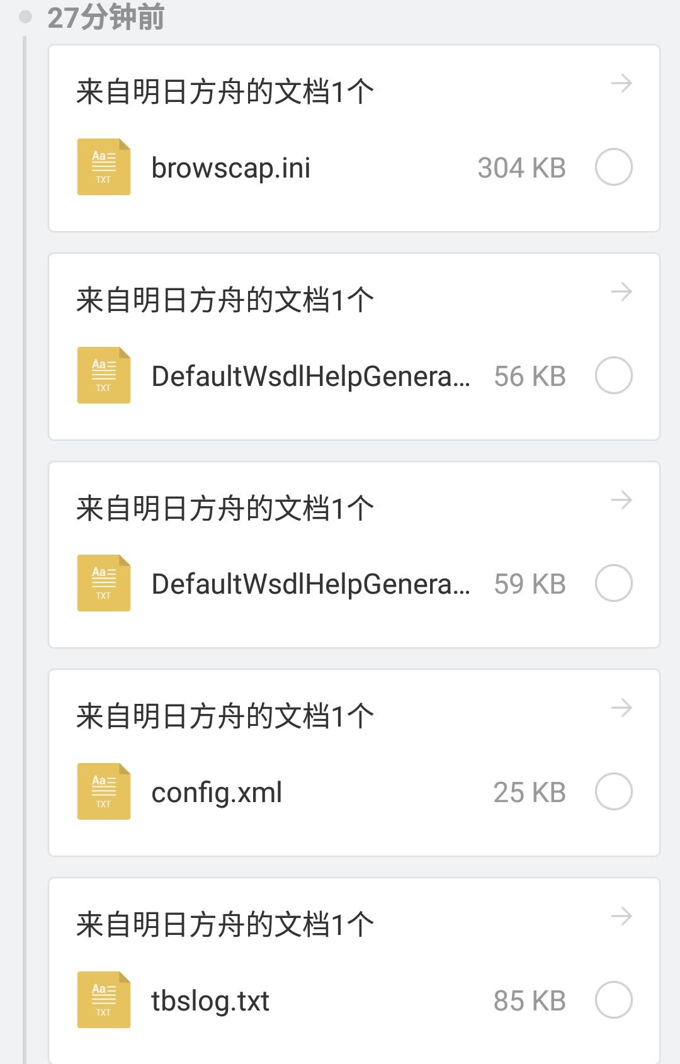Tap the tbslog.txt TXT file icon
This screenshot has height=1064, width=680.
pos(104,1000)
